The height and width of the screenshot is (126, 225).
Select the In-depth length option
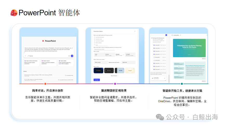point(130,55)
